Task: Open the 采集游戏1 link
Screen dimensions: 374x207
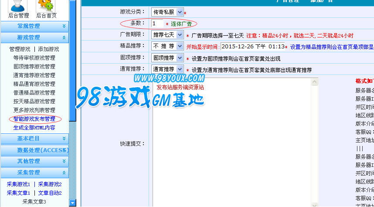Action: click(x=18, y=184)
